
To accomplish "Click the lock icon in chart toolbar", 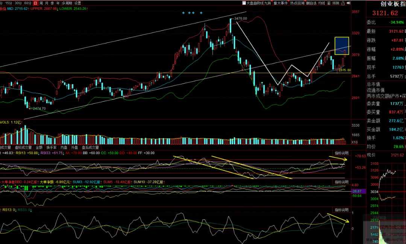I will click(x=343, y=3).
